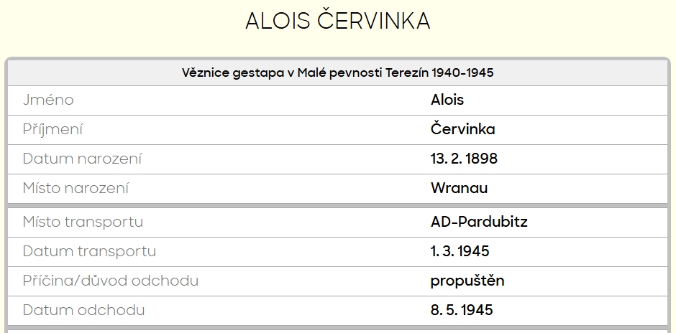Click the Věznice gestapa Terezín table header
This screenshot has height=333, width=676.
click(337, 72)
